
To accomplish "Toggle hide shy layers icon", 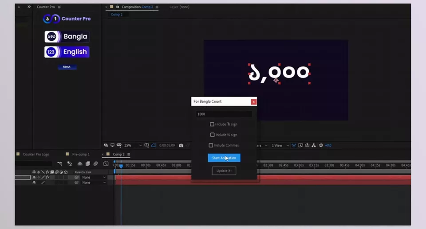I will 80,163.
